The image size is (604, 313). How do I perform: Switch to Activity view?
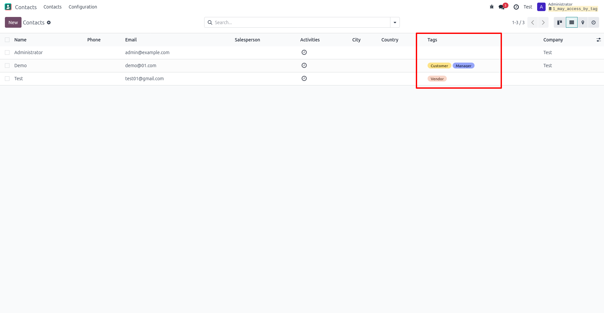point(594,22)
